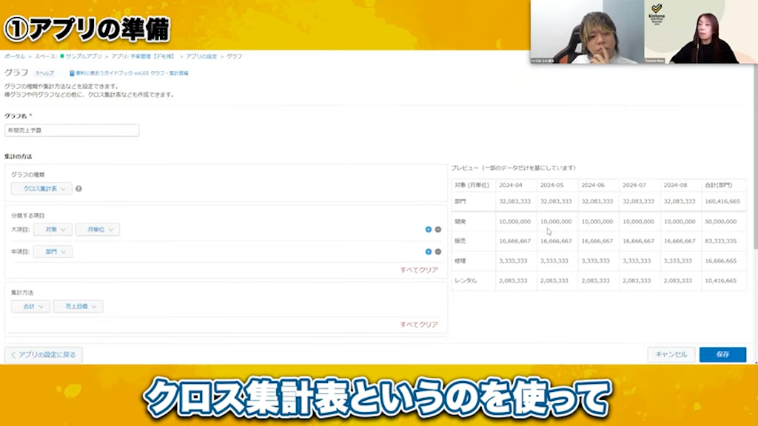
Task: Open the ヘルプ link near the title
Action: pyautogui.click(x=45, y=73)
